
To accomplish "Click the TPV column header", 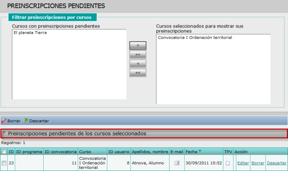I will coord(228,152).
